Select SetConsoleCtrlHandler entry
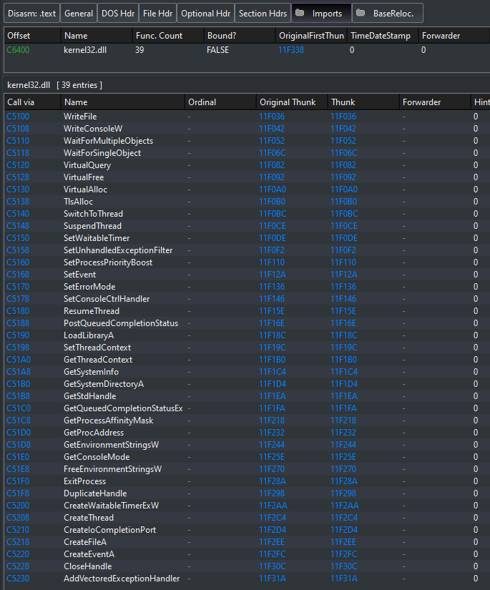490x590 pixels. [x=247, y=299]
